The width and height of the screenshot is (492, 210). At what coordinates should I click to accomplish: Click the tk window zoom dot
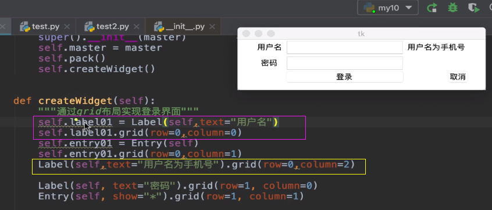click(271, 34)
